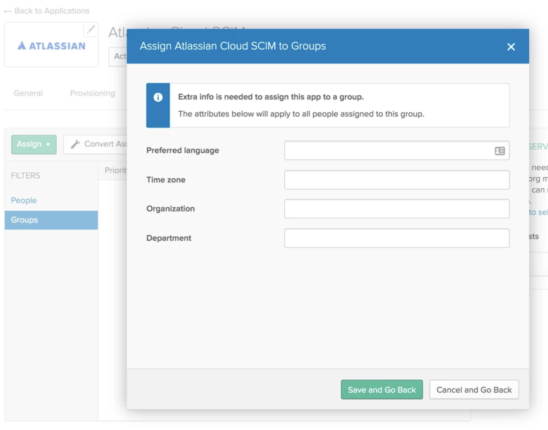Click Save and Go Back button
This screenshot has width=548, height=430.
pyautogui.click(x=382, y=390)
